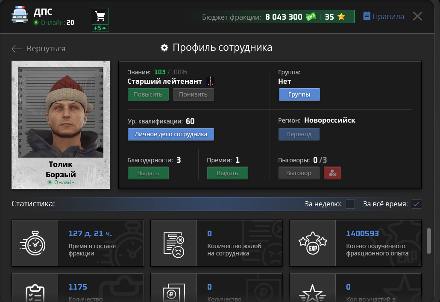Click the stopwatch icon for faction time
440x302 pixels.
(35, 243)
